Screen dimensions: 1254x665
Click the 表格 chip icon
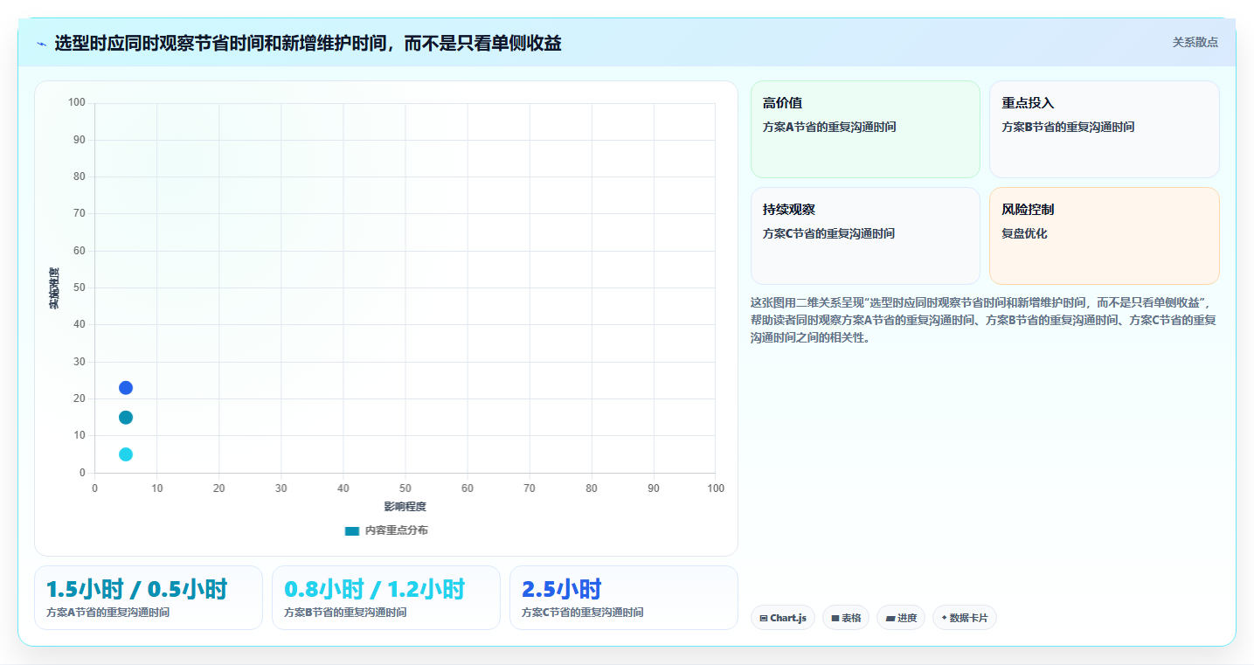click(835, 618)
